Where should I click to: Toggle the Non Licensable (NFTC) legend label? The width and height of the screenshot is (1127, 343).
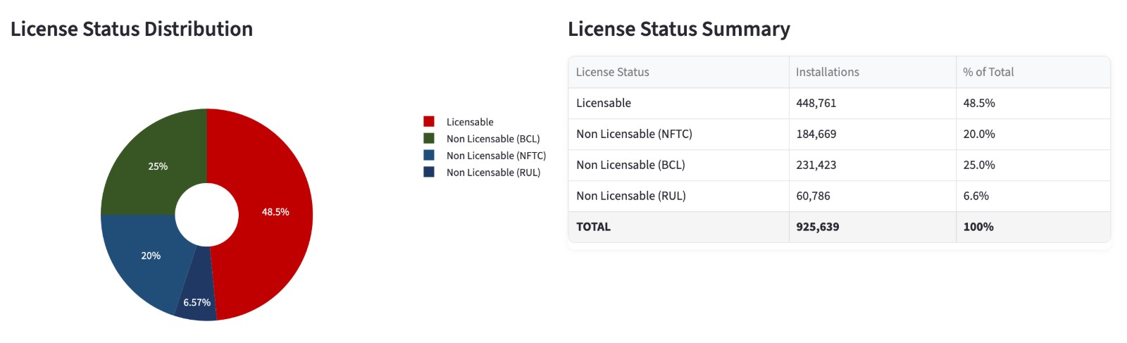coord(496,156)
